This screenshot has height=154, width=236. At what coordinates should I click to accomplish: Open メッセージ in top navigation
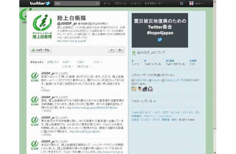136,3
